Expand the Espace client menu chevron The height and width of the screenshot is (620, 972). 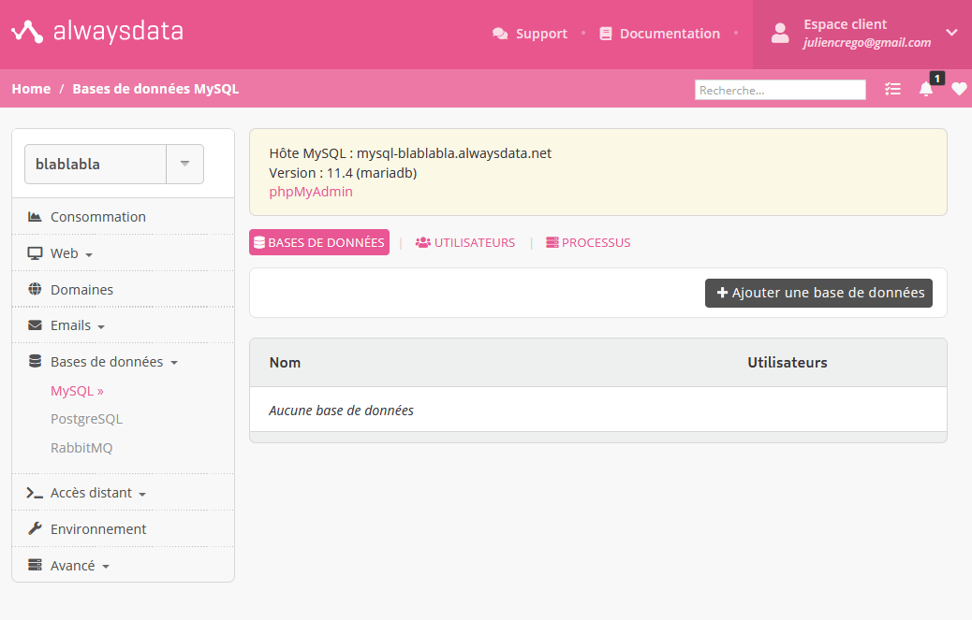click(x=951, y=33)
